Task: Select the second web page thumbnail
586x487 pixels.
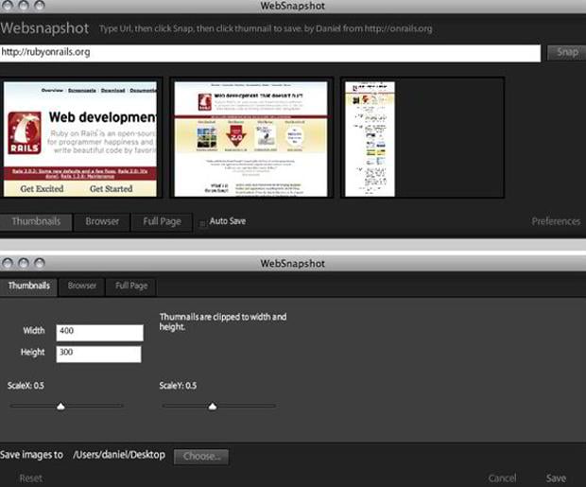Action: pyautogui.click(x=252, y=138)
